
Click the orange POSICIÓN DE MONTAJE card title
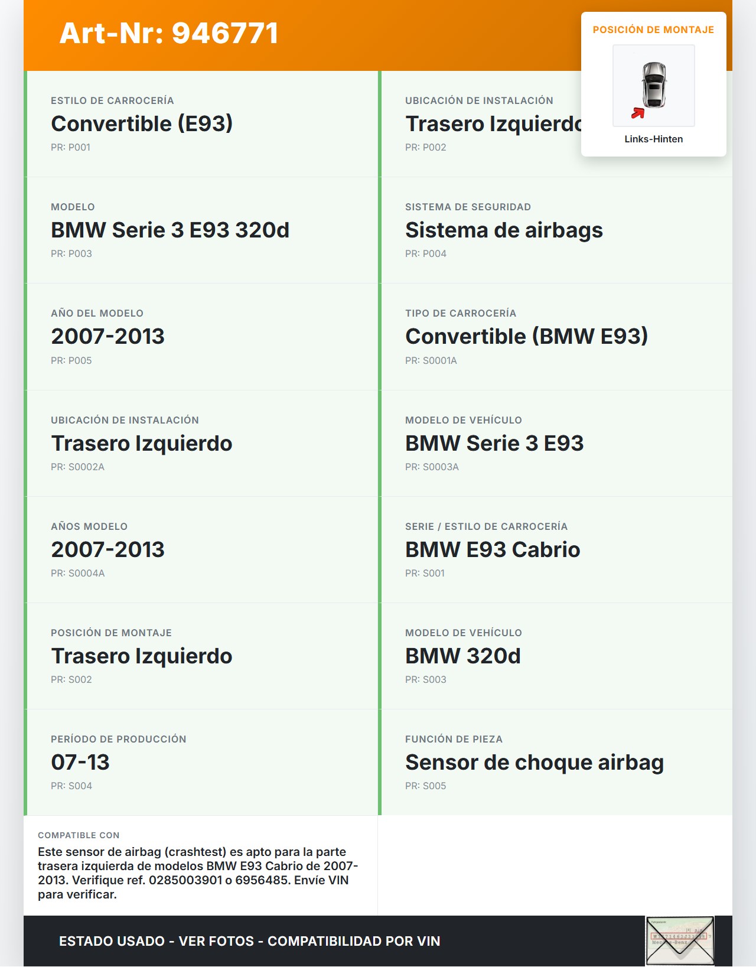tap(653, 30)
